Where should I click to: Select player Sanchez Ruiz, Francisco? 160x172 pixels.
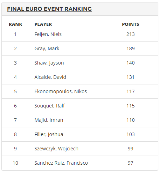click(x=61, y=163)
